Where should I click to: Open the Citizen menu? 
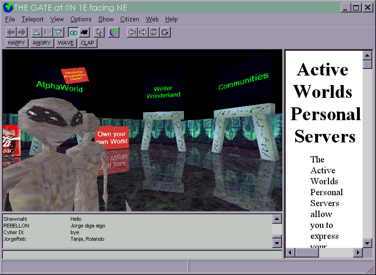point(129,19)
